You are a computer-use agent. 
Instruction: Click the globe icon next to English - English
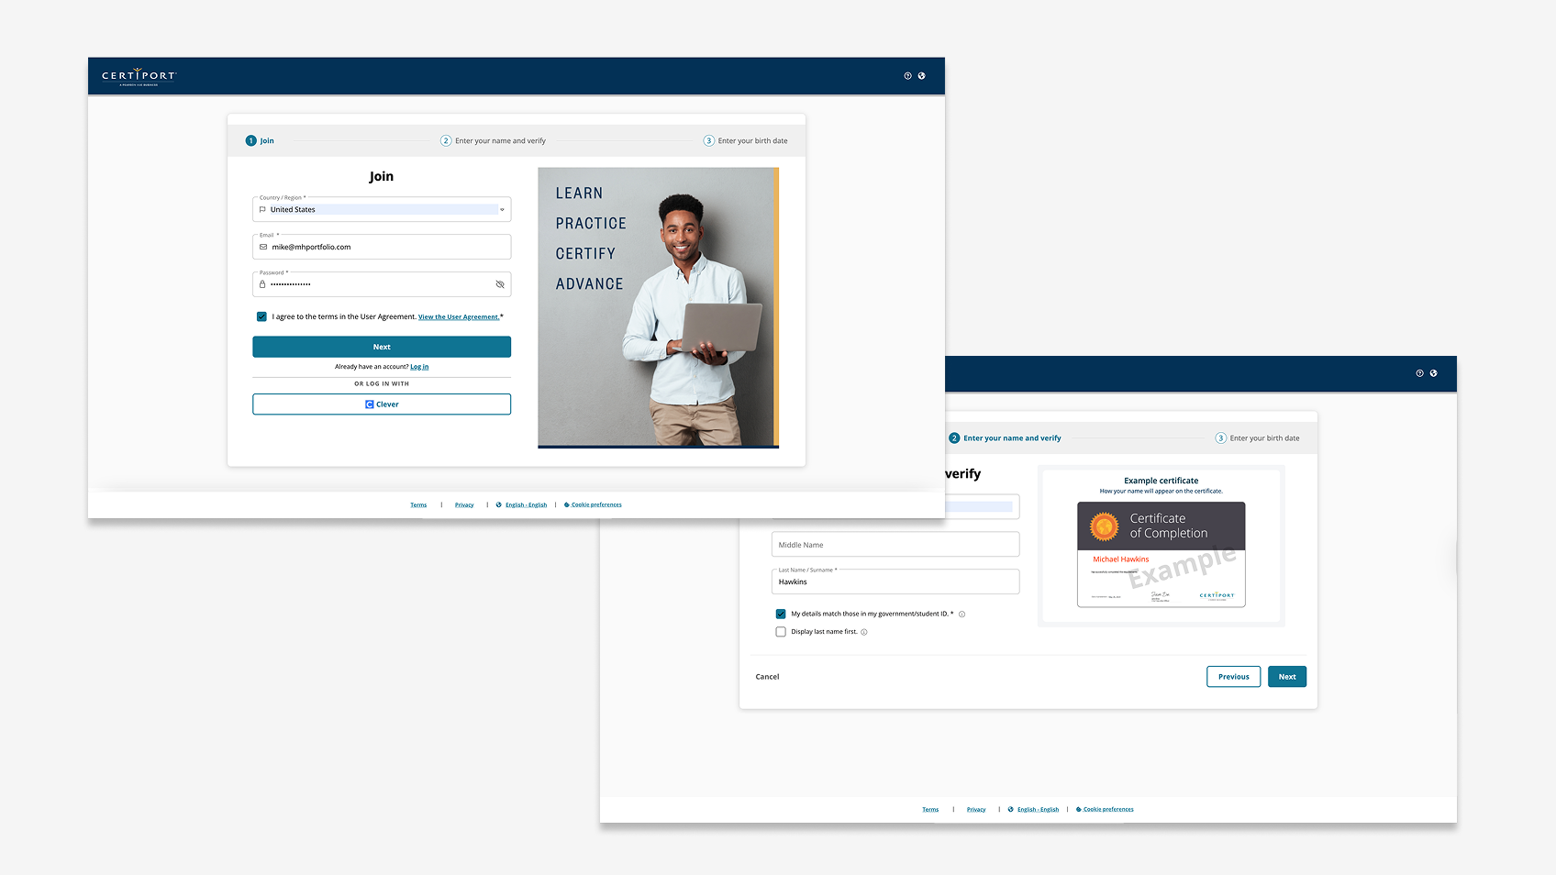coord(500,504)
